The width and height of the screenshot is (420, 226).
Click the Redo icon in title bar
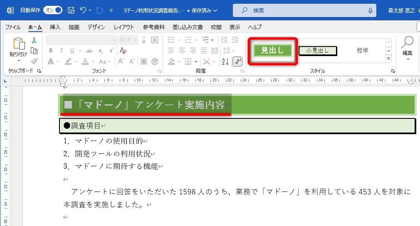tap(99, 10)
